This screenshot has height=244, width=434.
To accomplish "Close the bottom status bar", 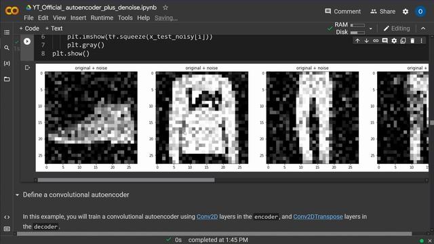I will (429, 241).
